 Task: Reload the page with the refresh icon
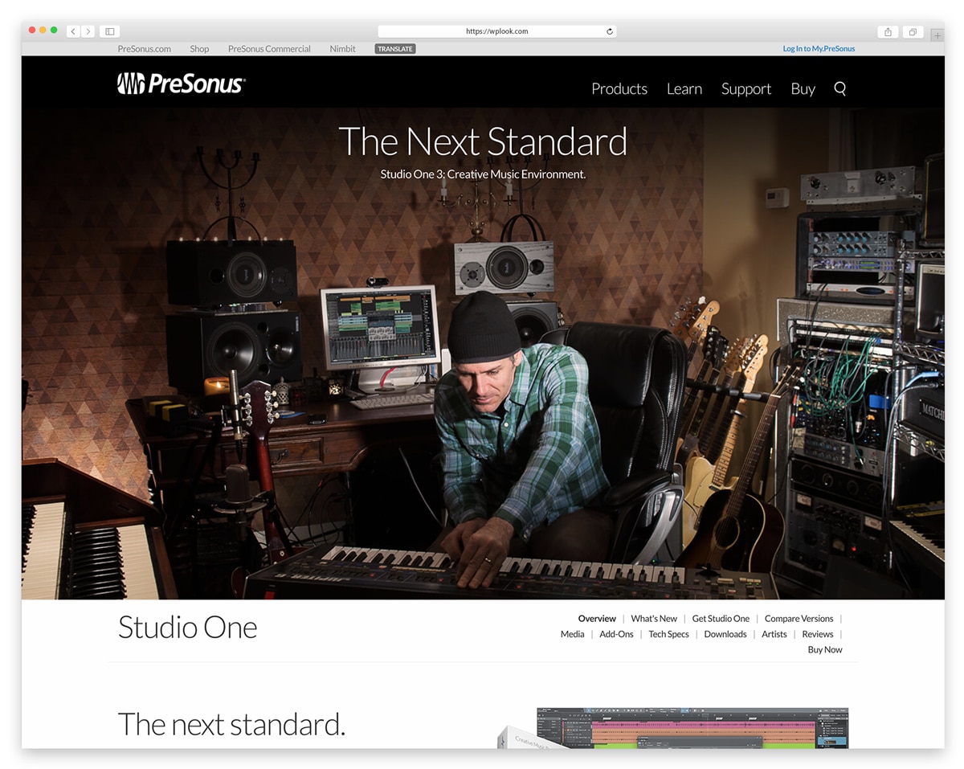click(609, 31)
